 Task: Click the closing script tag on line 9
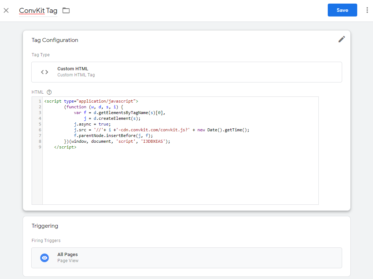point(65,147)
